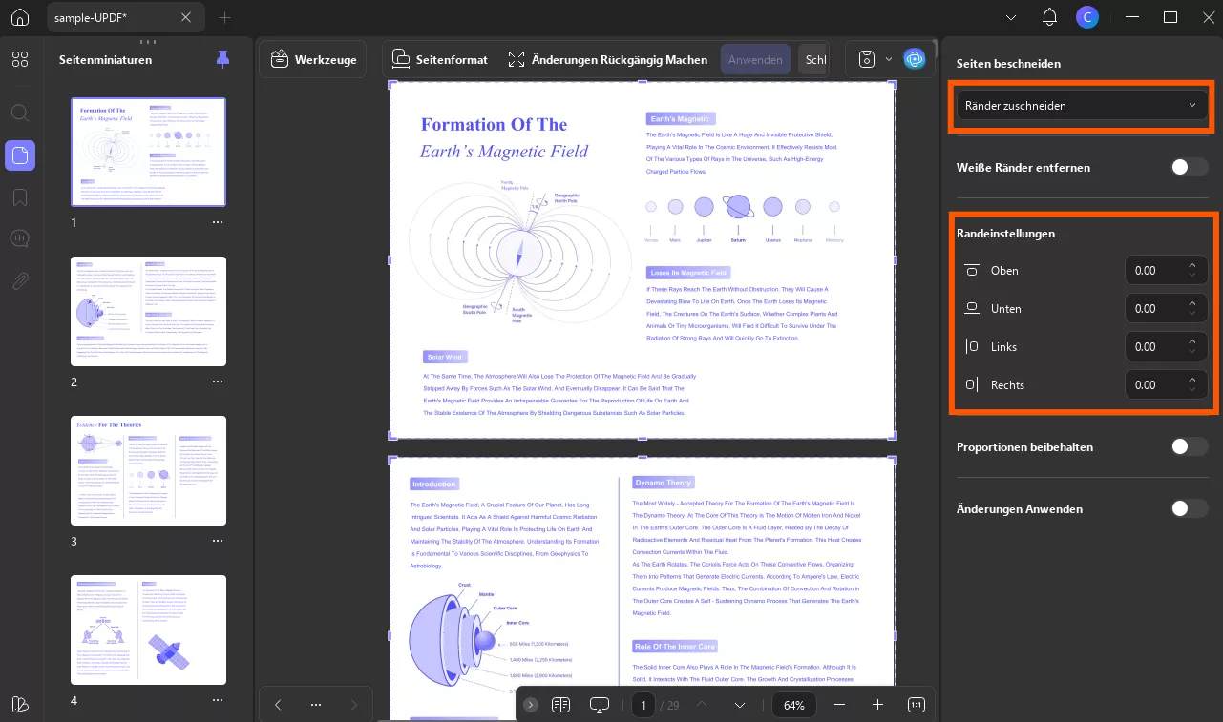Click the pin icon in thumbnails panel
The image size is (1223, 722).
click(x=222, y=59)
